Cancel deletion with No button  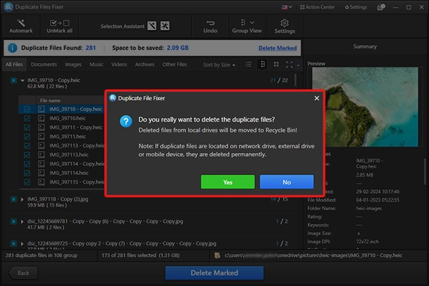coord(287,182)
